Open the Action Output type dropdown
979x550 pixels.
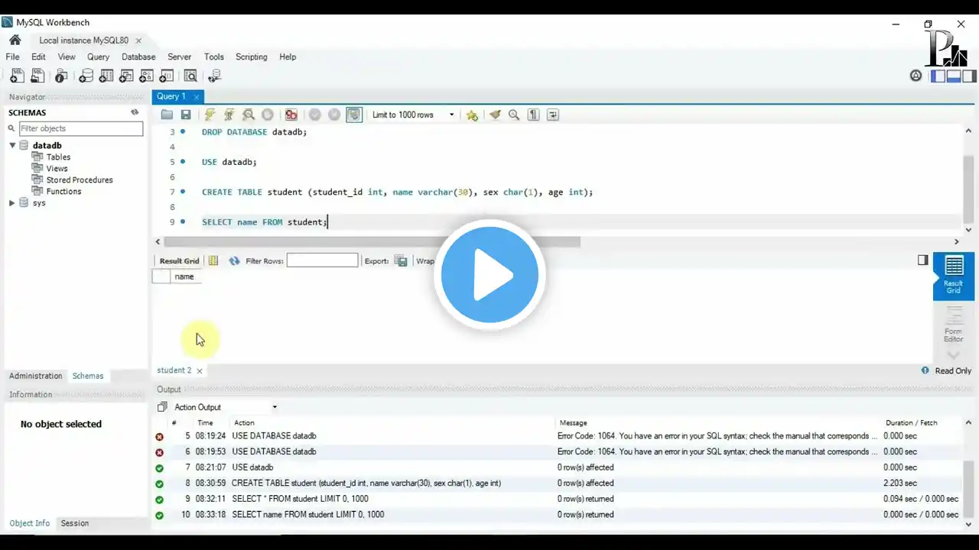coord(225,407)
